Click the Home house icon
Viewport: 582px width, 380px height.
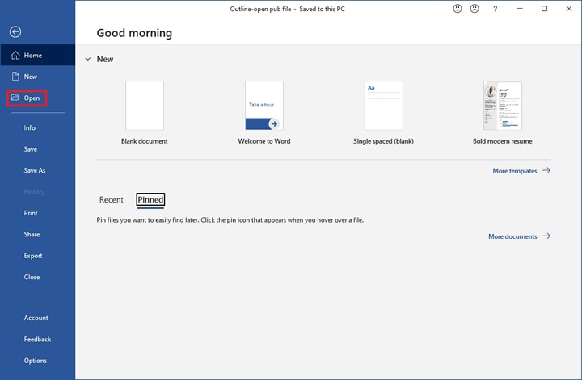[x=15, y=56]
